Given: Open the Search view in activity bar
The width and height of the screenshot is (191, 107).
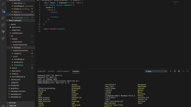Looking at the screenshot, I should (3, 4).
